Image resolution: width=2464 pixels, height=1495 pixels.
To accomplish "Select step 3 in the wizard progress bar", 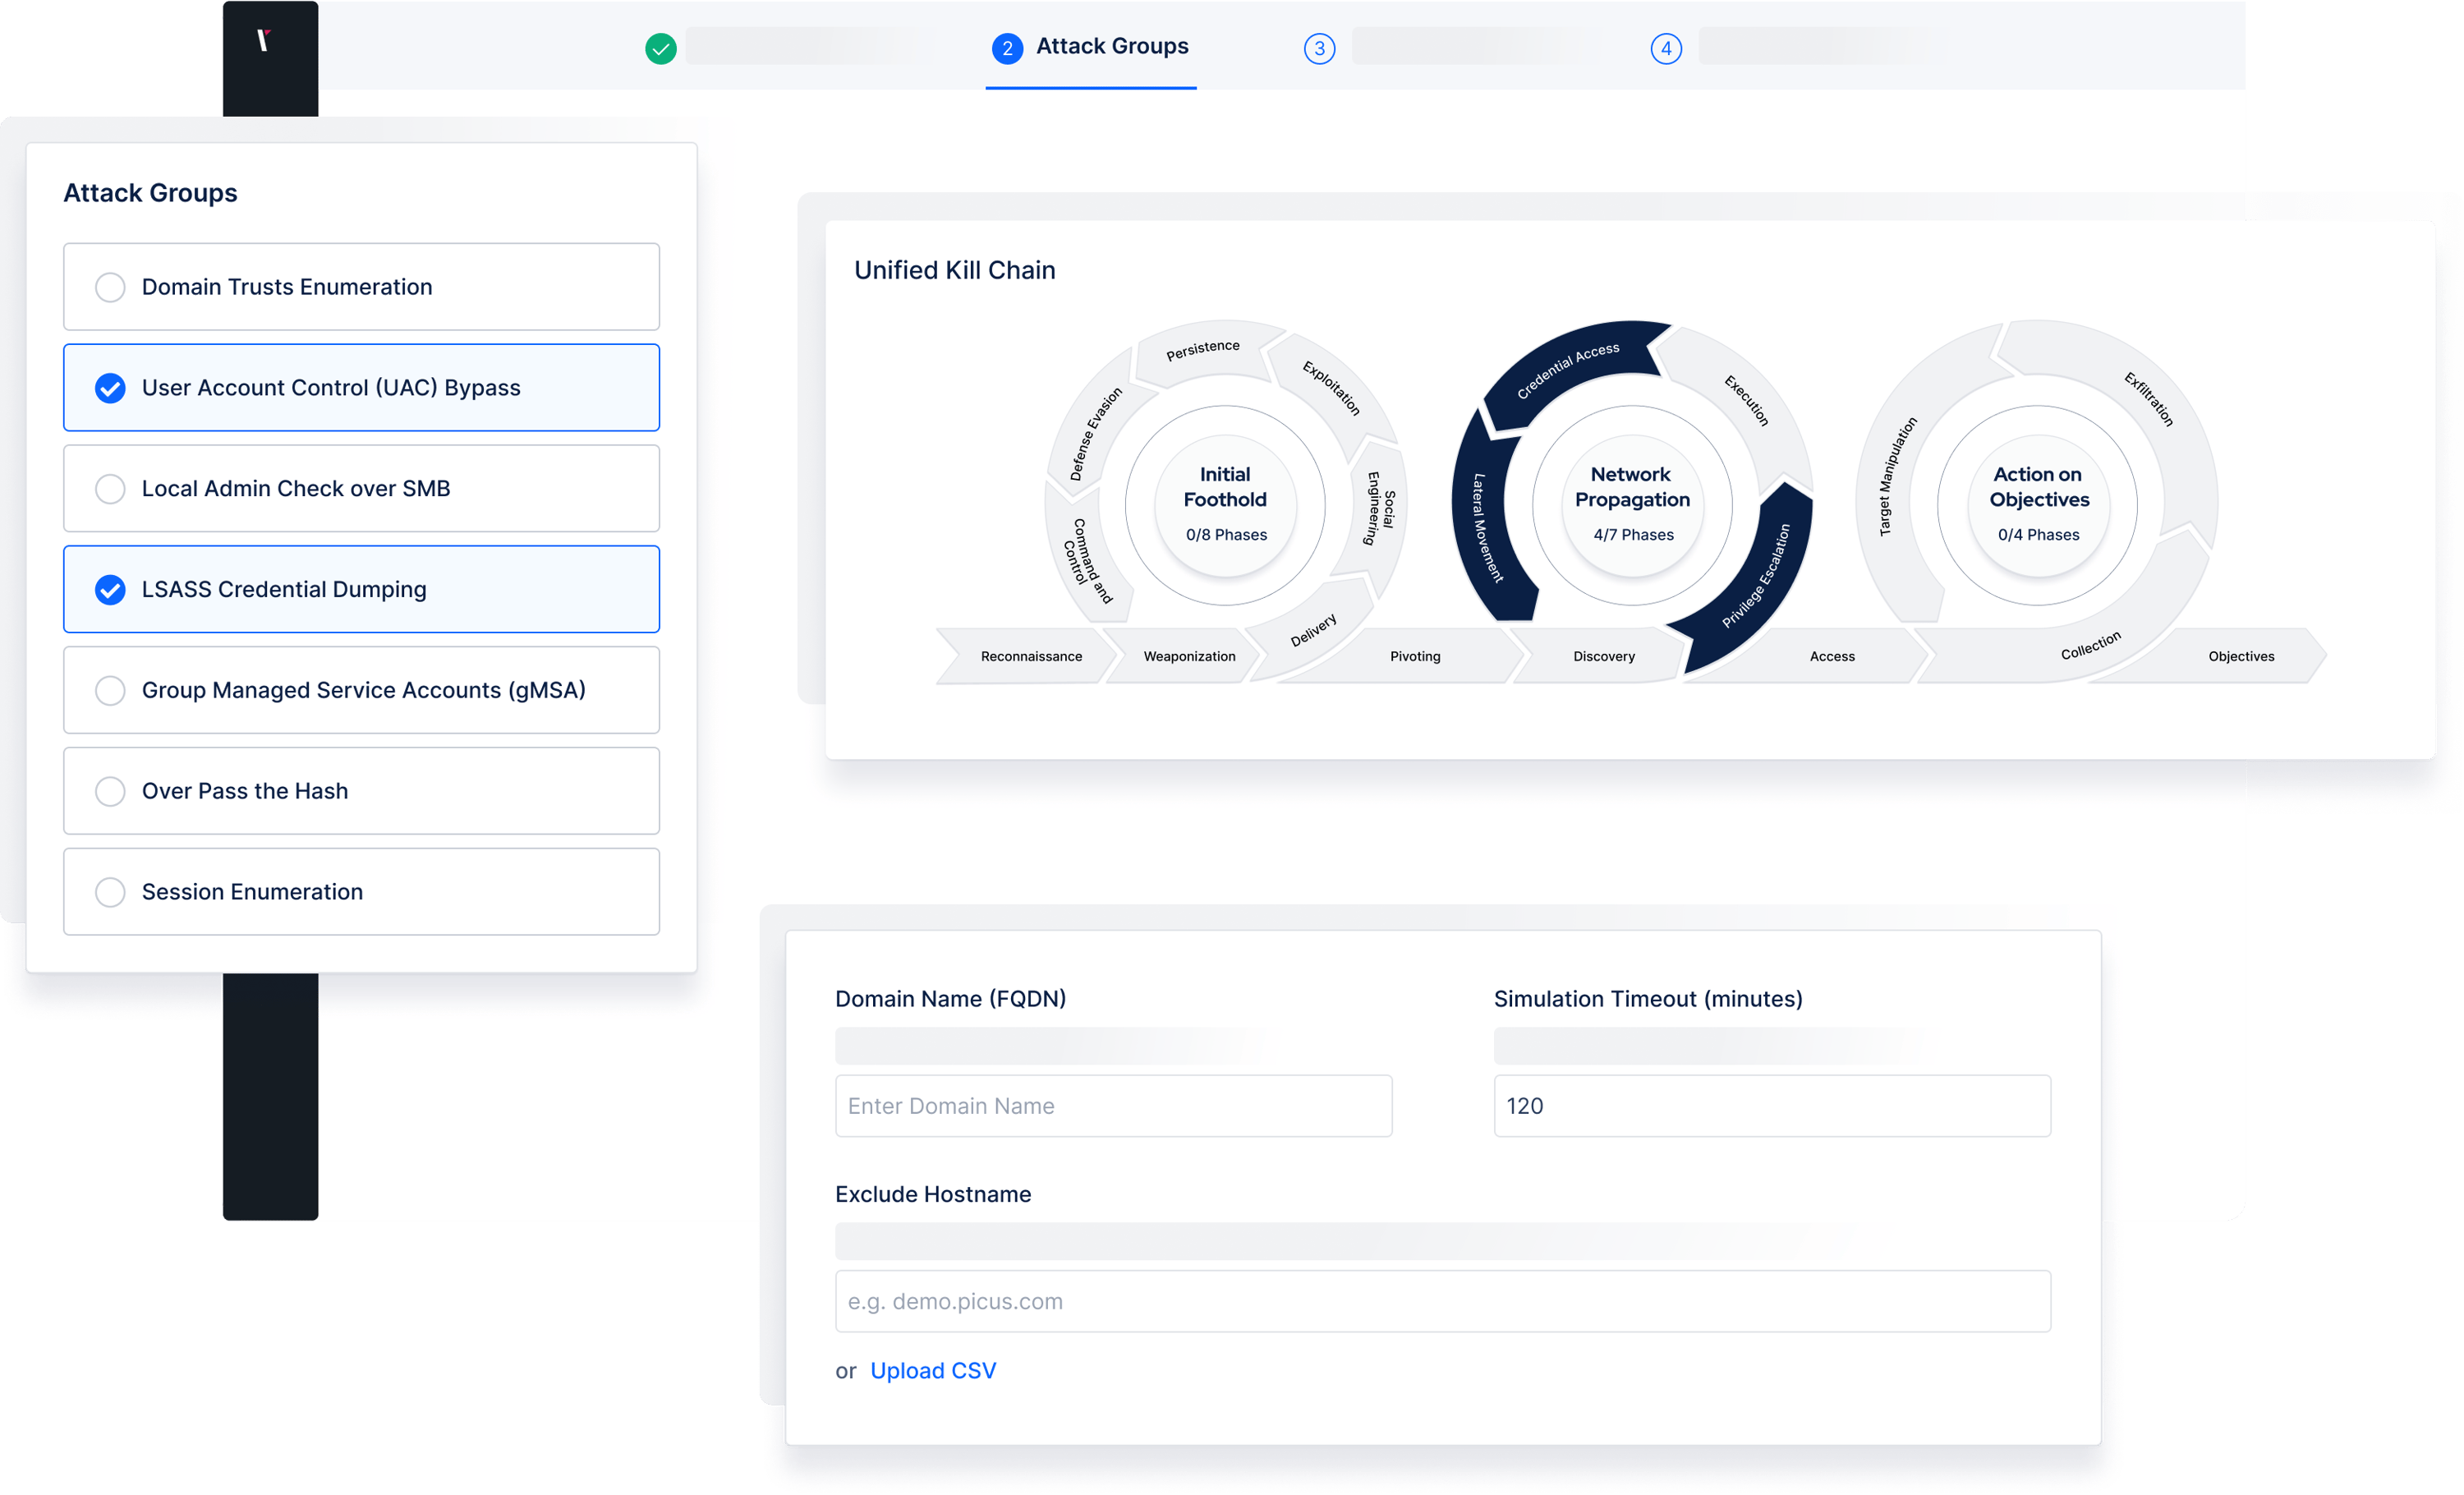I will coord(1319,47).
